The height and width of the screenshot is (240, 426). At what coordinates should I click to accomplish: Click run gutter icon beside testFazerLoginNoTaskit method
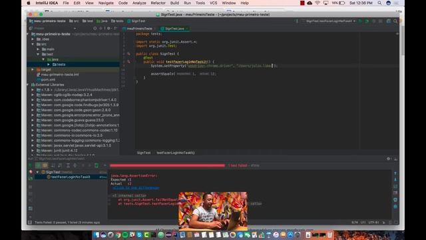pos(128,62)
